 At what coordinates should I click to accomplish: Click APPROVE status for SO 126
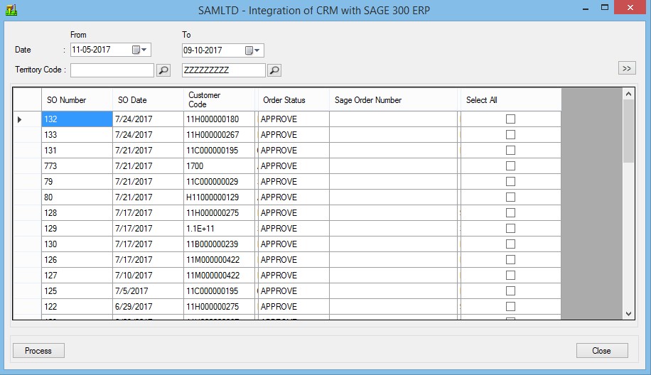(294, 260)
